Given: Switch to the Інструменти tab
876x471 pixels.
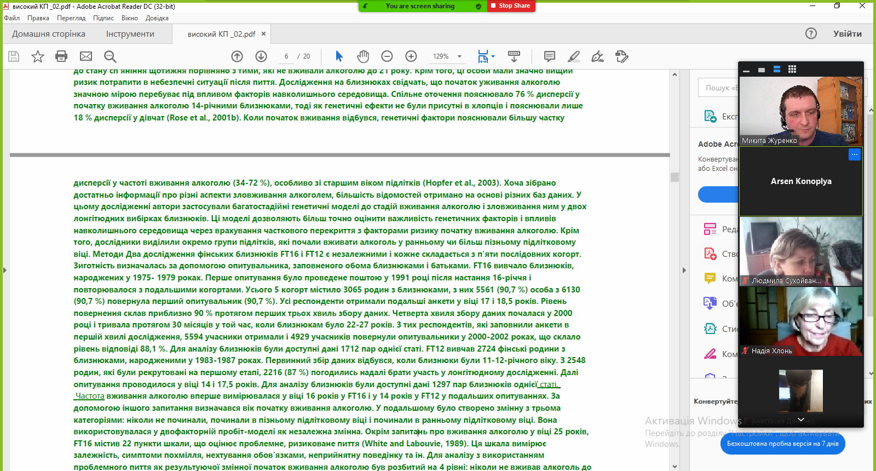Looking at the screenshot, I should click(130, 34).
